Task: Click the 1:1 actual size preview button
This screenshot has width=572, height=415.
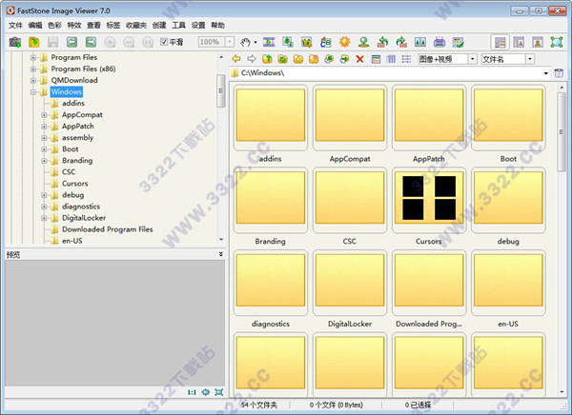Action: click(192, 392)
